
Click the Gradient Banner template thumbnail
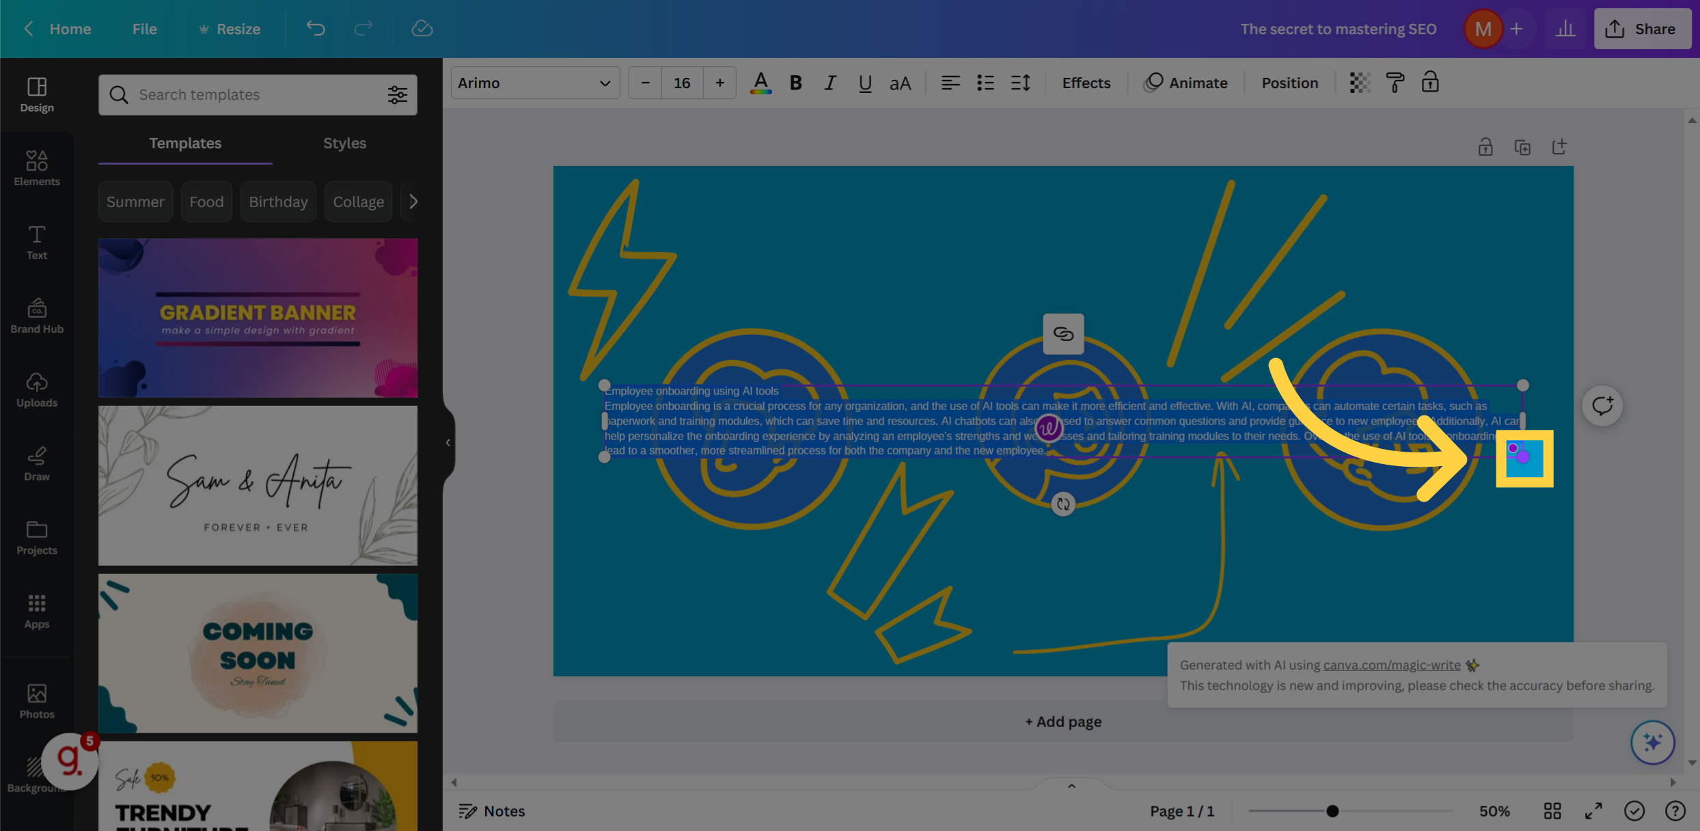257,318
